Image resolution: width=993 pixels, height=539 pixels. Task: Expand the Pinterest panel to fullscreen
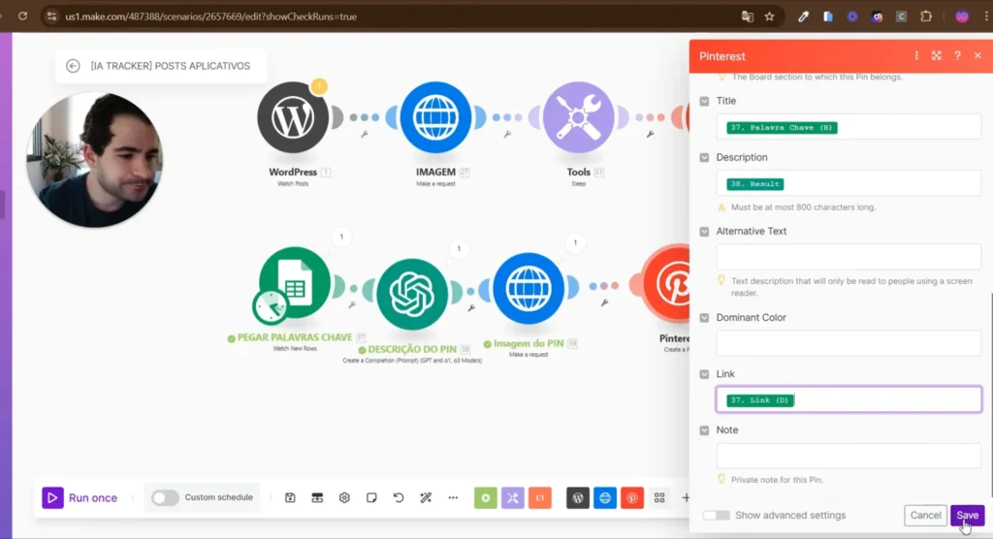click(x=937, y=55)
